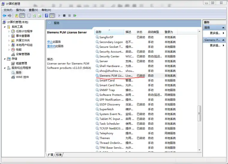The width and height of the screenshot is (228, 164).
Task: Click the services list vertical scrollbar thumb
Action: pyautogui.click(x=199, y=113)
